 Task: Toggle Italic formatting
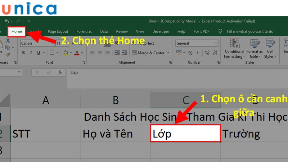coord(31,53)
